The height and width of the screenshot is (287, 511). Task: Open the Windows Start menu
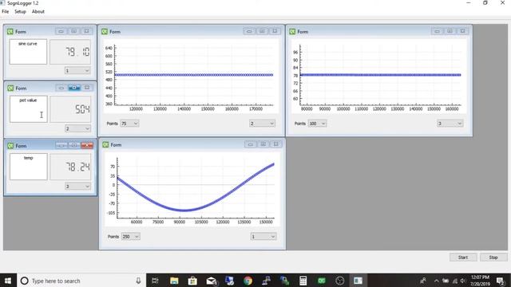pyautogui.click(x=8, y=281)
